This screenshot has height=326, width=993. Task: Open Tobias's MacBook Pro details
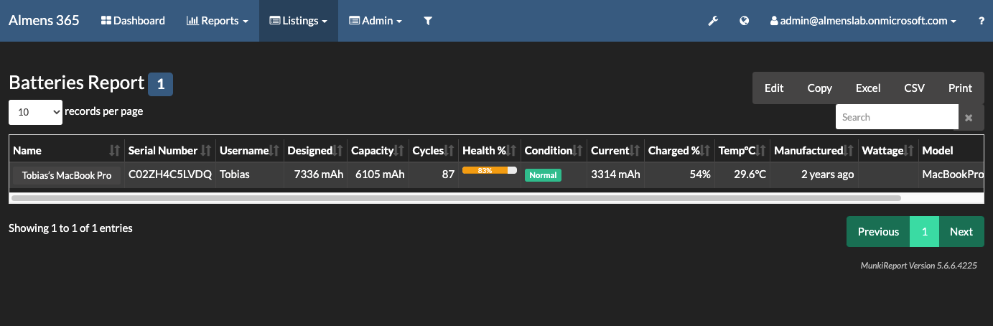pyautogui.click(x=67, y=175)
